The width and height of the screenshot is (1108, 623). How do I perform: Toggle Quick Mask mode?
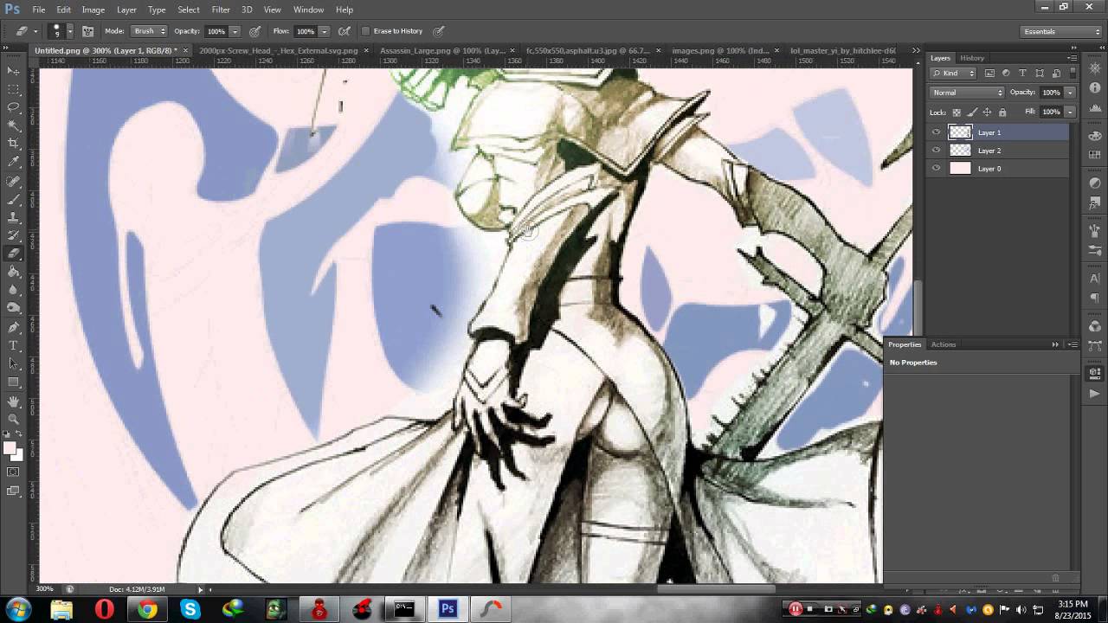pos(13,472)
